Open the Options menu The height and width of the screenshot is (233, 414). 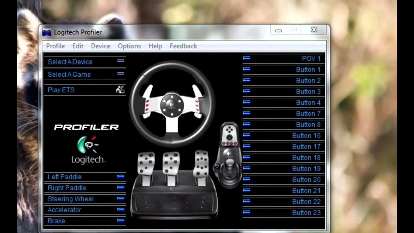[x=129, y=46]
